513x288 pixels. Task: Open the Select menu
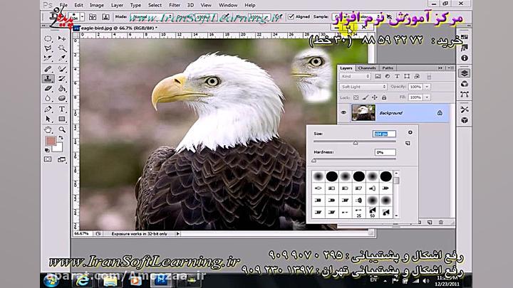pos(155,5)
